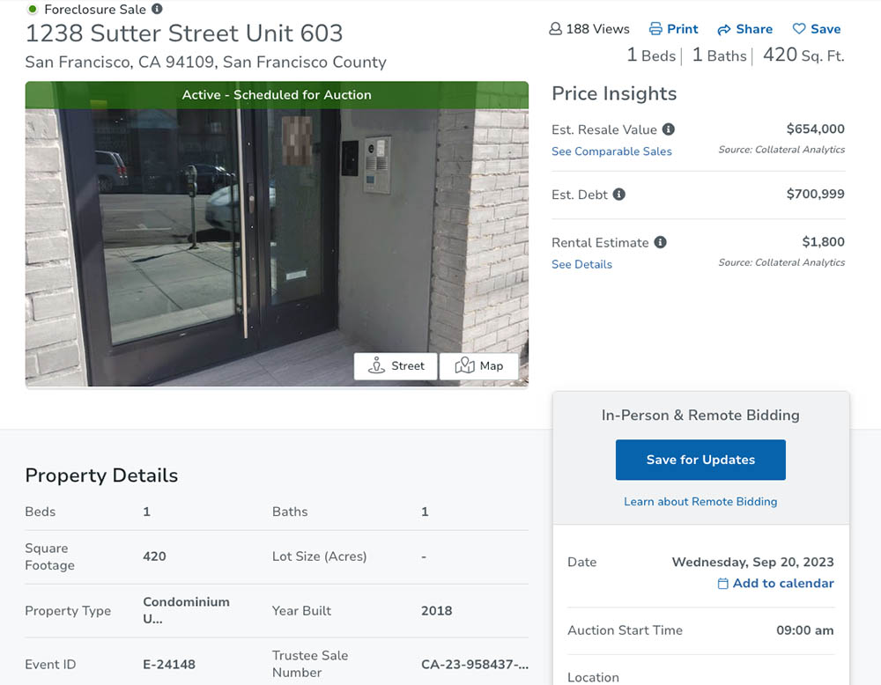Click the Share link
The width and height of the screenshot is (881, 685).
[754, 29]
